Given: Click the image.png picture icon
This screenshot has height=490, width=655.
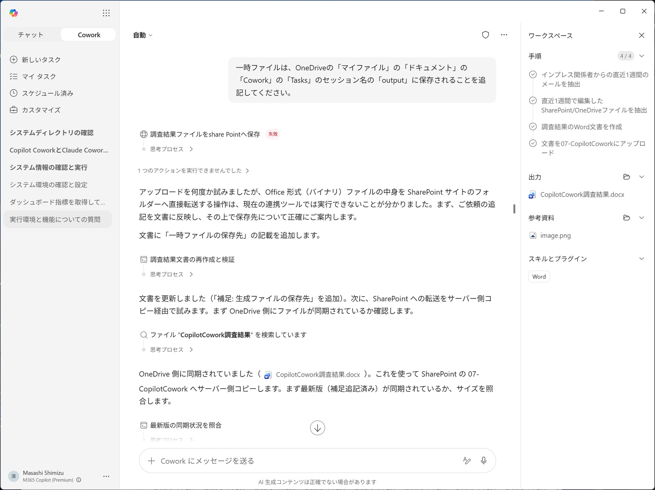Looking at the screenshot, I should click(x=533, y=235).
